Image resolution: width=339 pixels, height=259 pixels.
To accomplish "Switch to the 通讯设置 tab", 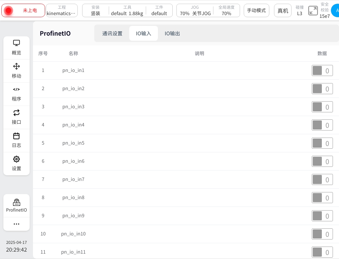I will pyautogui.click(x=112, y=34).
